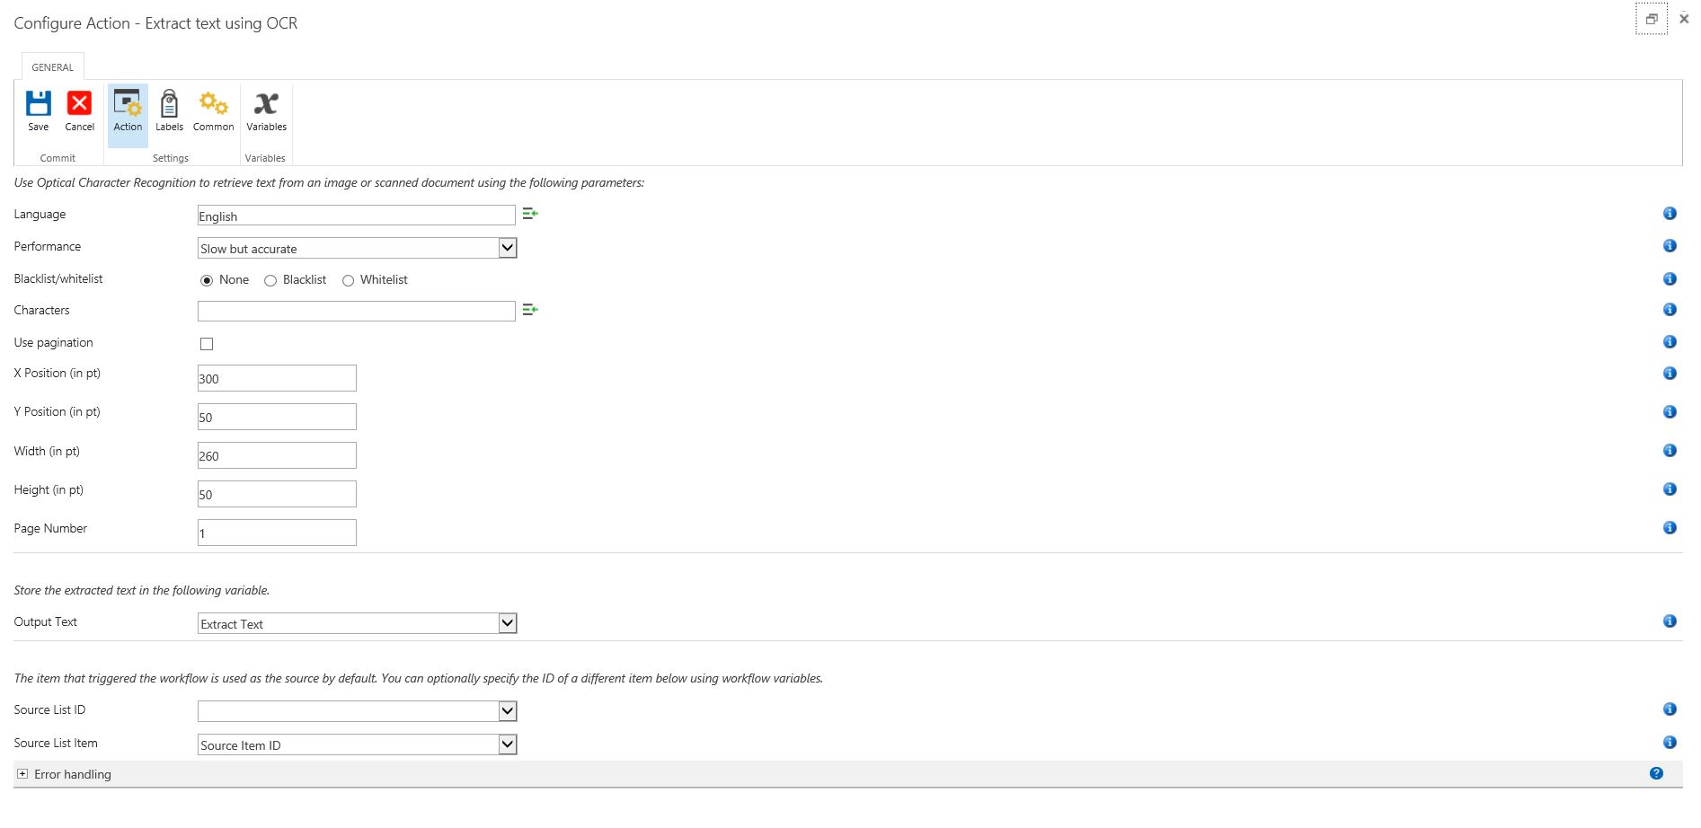Open the Output Text dropdown
The image size is (1701, 828).
(x=358, y=623)
